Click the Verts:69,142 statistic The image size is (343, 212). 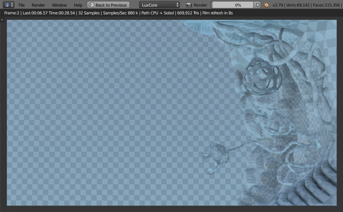(x=298, y=5)
